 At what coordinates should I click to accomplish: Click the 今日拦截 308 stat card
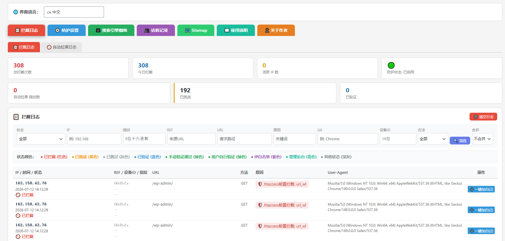click(193, 68)
